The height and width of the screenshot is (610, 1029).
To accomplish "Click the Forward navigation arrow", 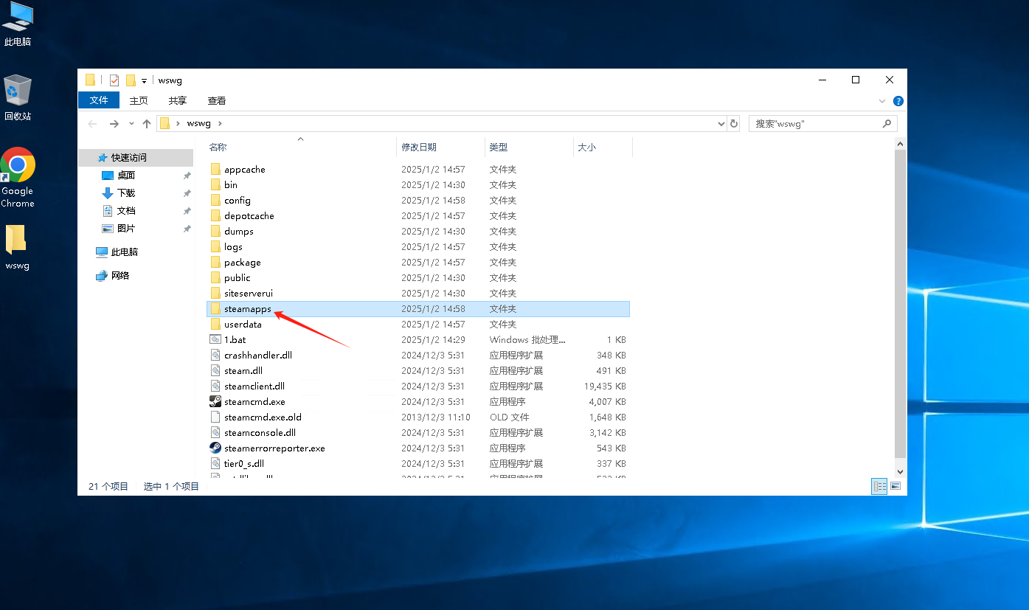I will (x=114, y=124).
